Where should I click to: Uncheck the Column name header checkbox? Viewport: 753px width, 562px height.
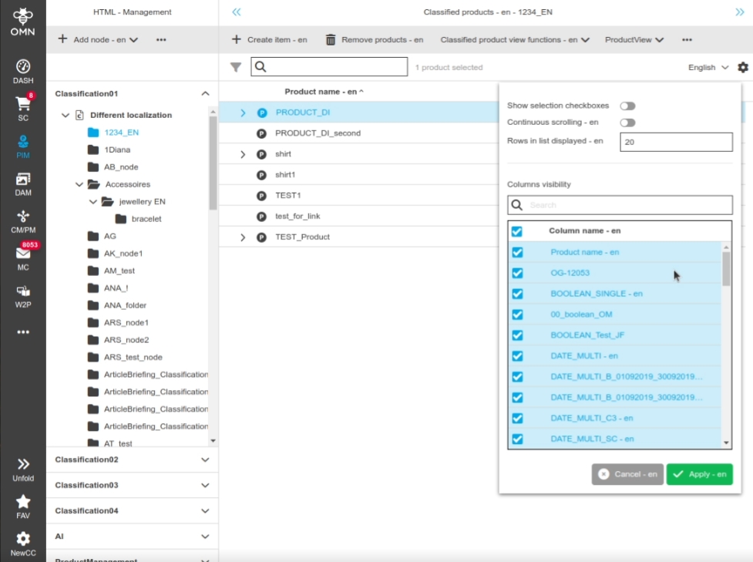(x=516, y=231)
